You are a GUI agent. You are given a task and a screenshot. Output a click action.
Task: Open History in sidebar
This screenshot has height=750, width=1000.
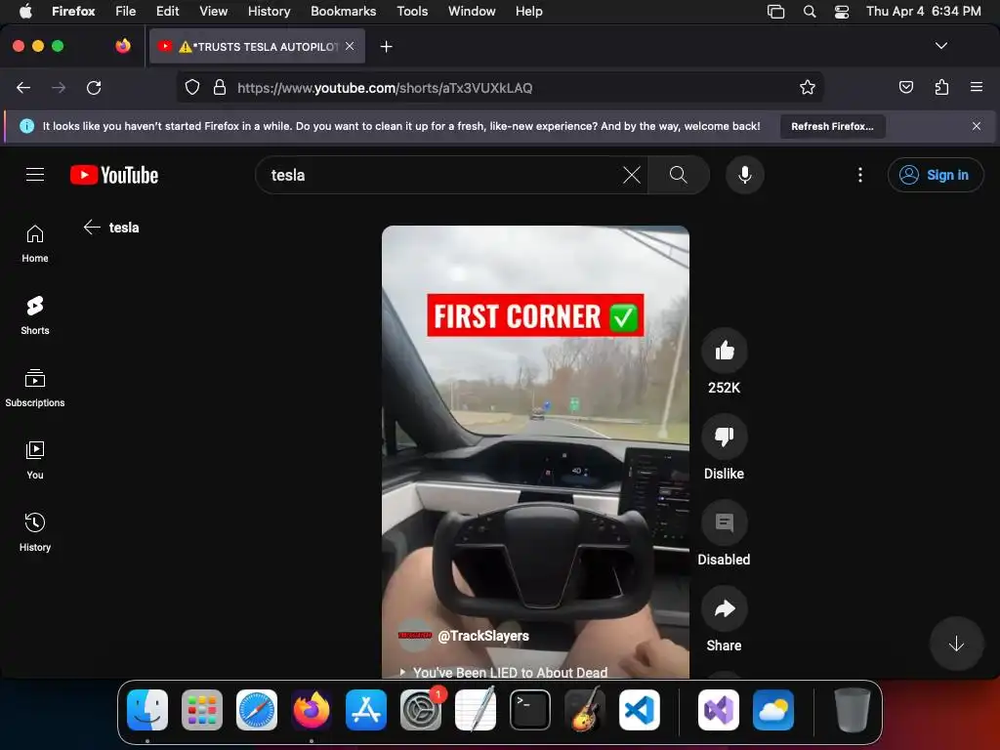(x=35, y=532)
